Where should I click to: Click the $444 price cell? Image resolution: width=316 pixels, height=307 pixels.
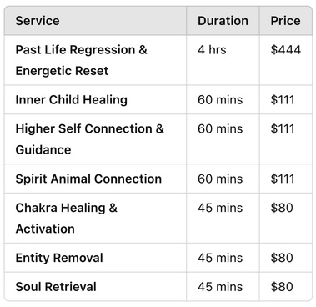pos(286,50)
